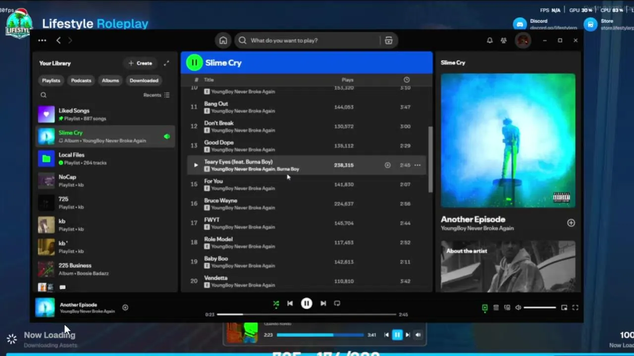634x356 pixels.
Task: Open Slime Cry album in library
Action: [106, 136]
